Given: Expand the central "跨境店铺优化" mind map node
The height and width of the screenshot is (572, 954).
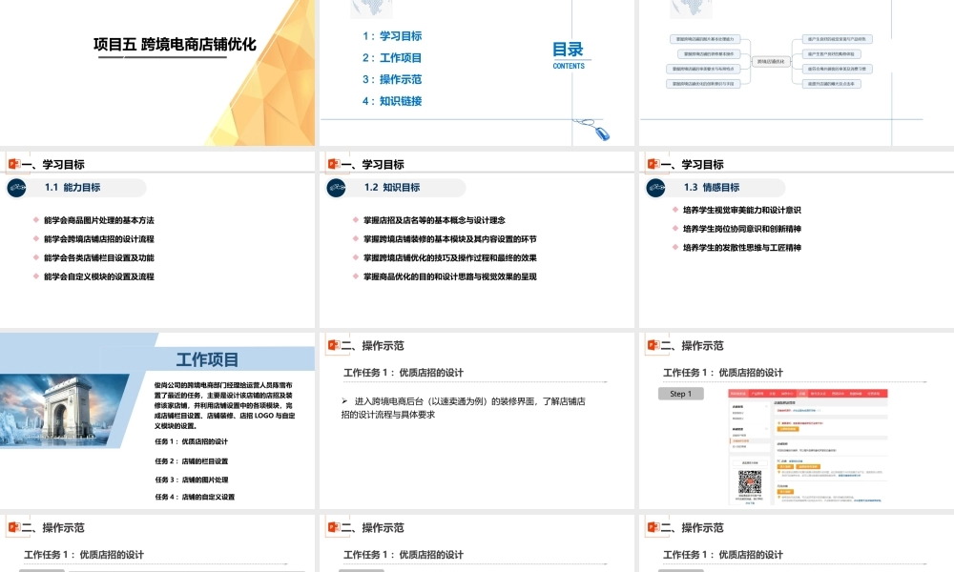Looking at the screenshot, I should coord(773,60).
